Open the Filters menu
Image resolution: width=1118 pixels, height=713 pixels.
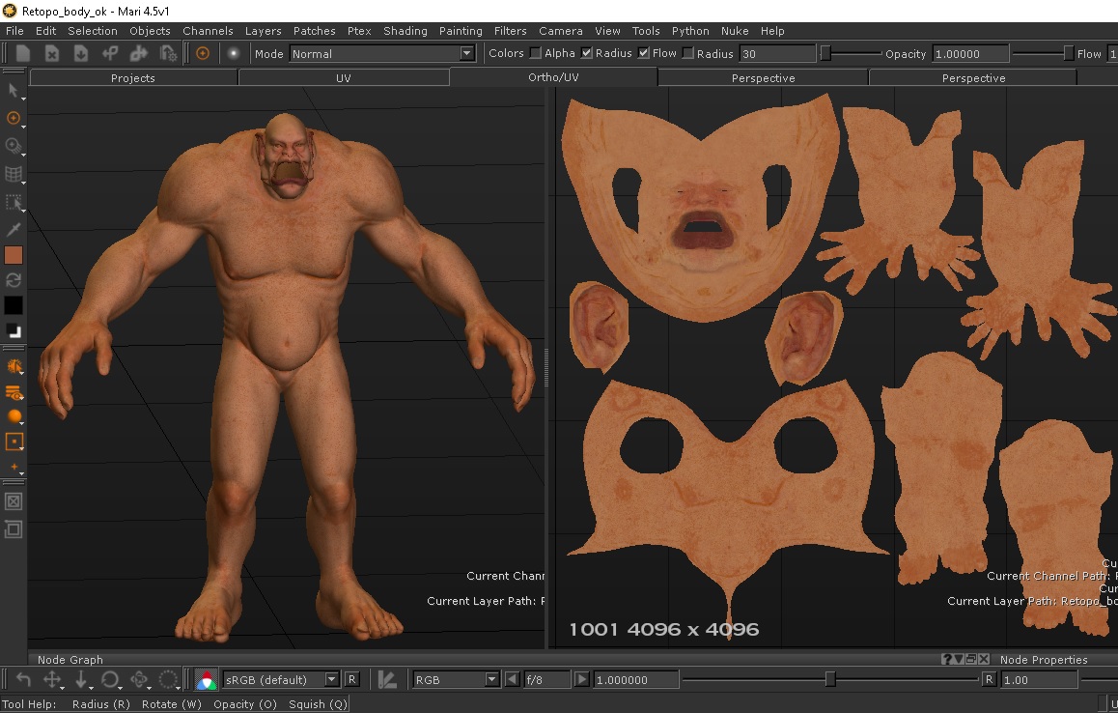pos(511,31)
